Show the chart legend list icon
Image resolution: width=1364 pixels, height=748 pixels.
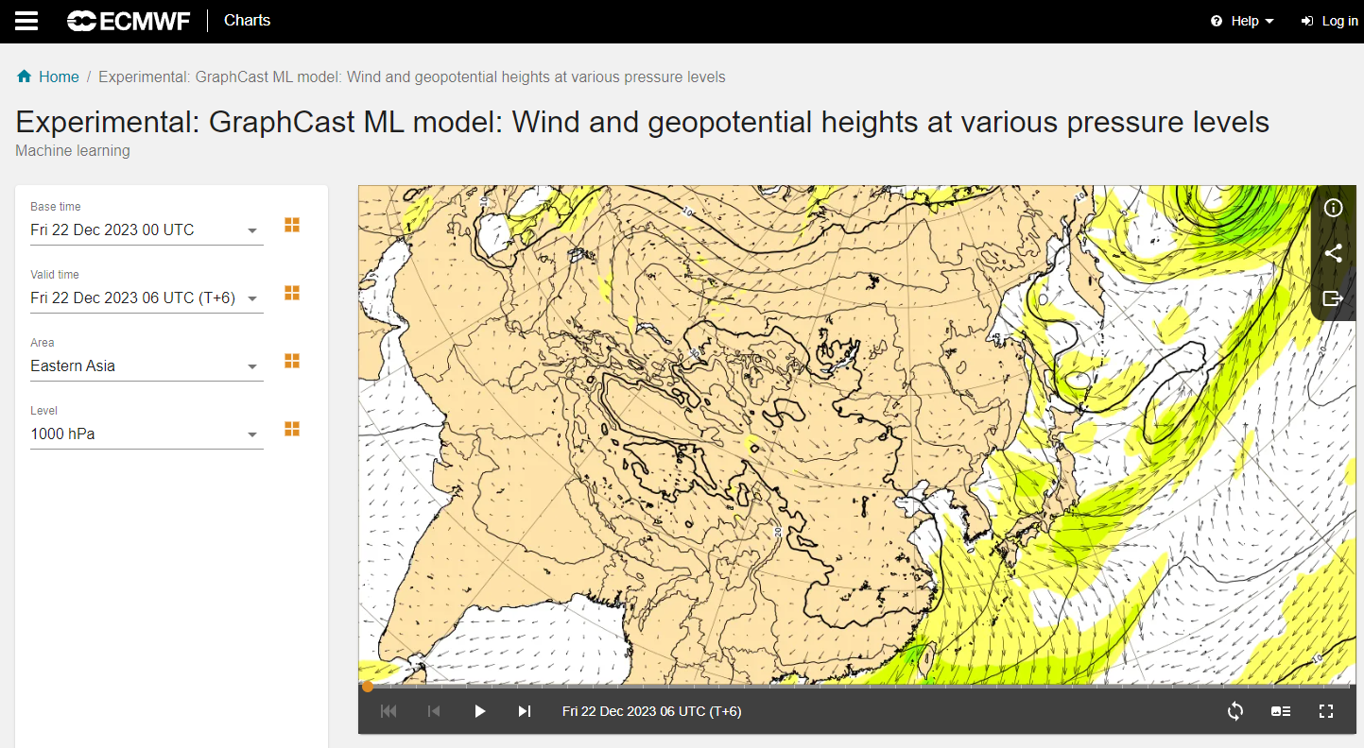(x=1280, y=711)
